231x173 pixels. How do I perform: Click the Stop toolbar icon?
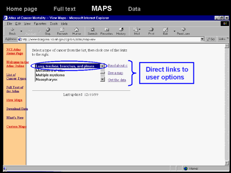coord(48,31)
